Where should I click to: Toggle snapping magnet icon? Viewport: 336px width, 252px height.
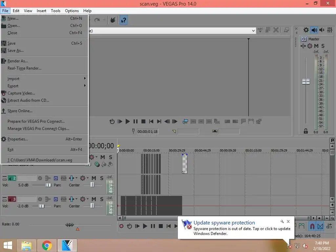coord(312,226)
